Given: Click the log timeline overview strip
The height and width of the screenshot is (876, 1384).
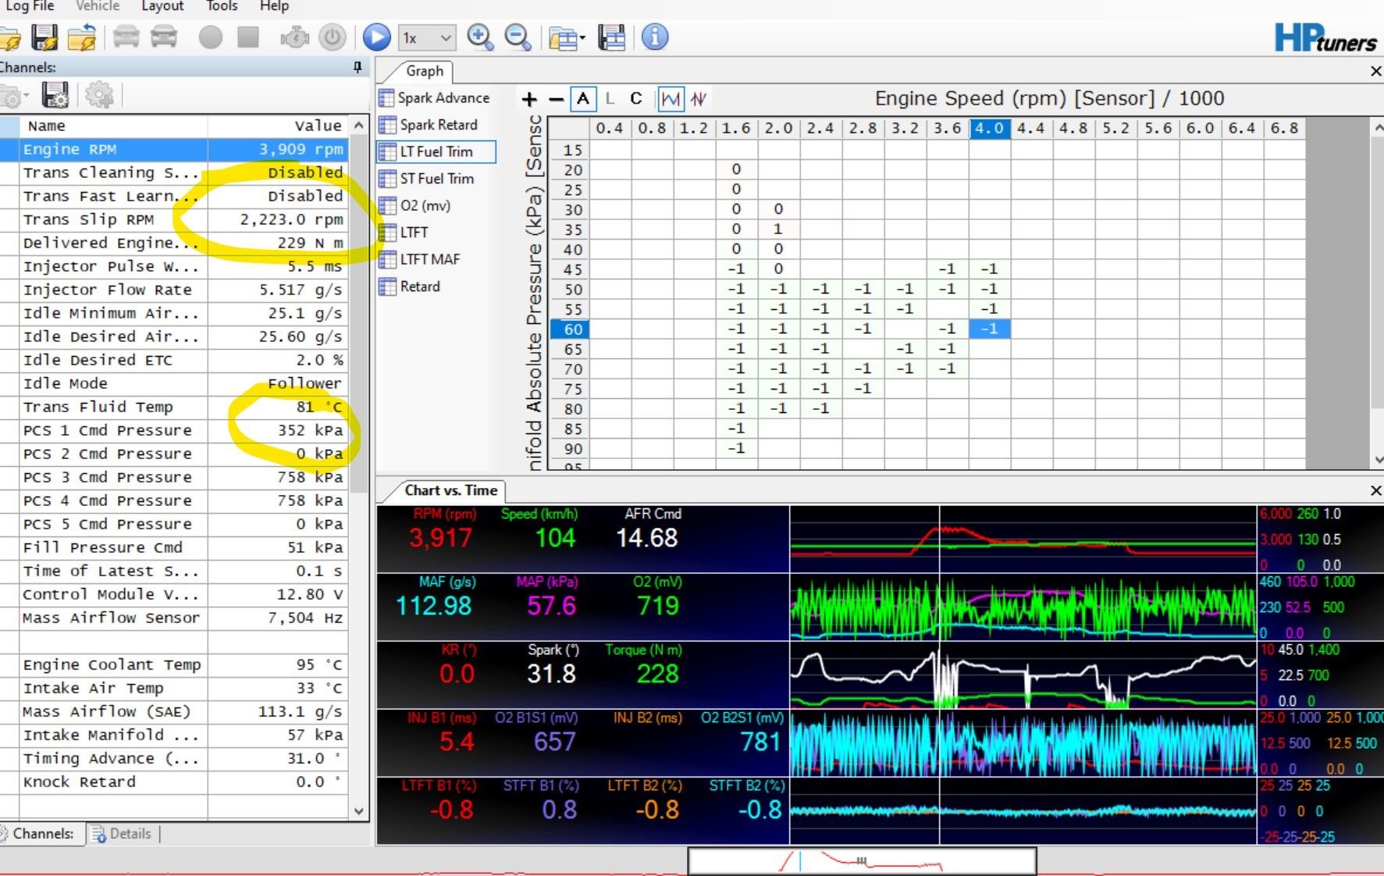Looking at the screenshot, I should point(862,861).
